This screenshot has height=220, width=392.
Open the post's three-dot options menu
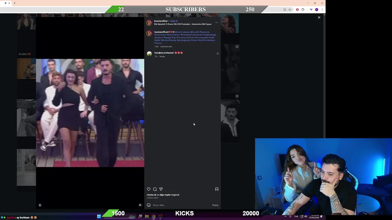click(217, 22)
